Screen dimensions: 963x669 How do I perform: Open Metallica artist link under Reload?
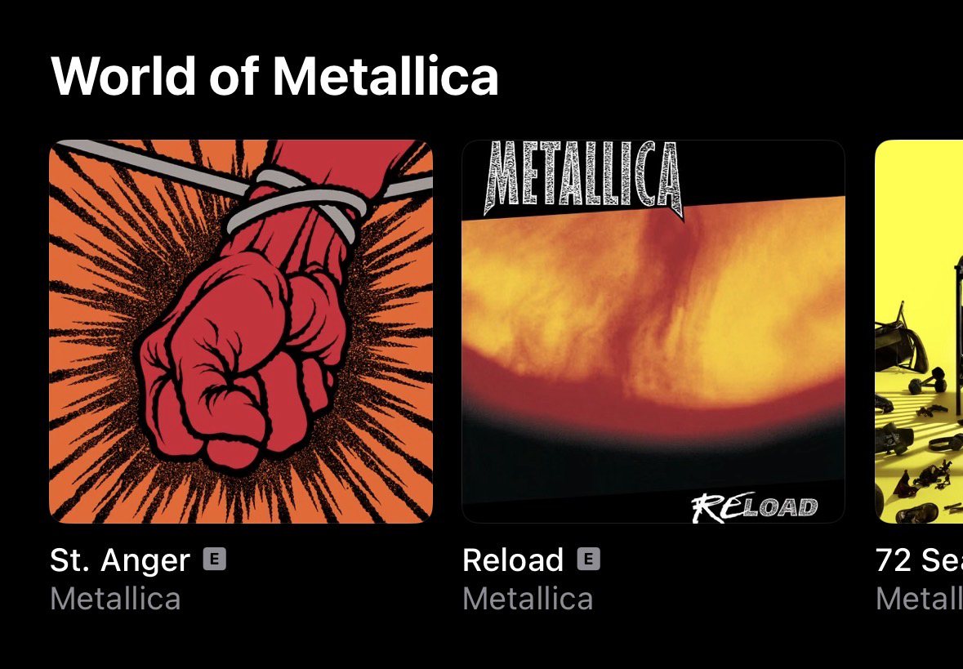(528, 599)
